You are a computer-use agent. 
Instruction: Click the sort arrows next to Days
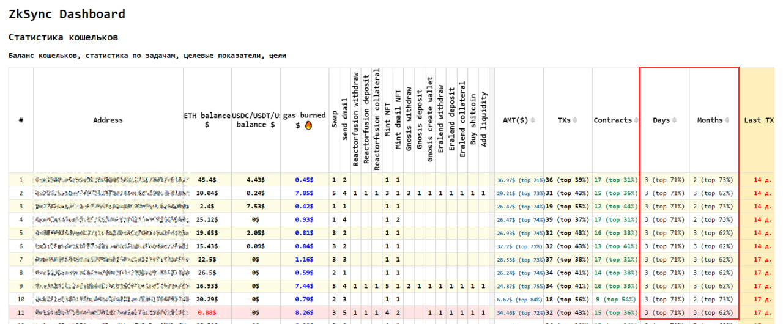click(x=674, y=120)
